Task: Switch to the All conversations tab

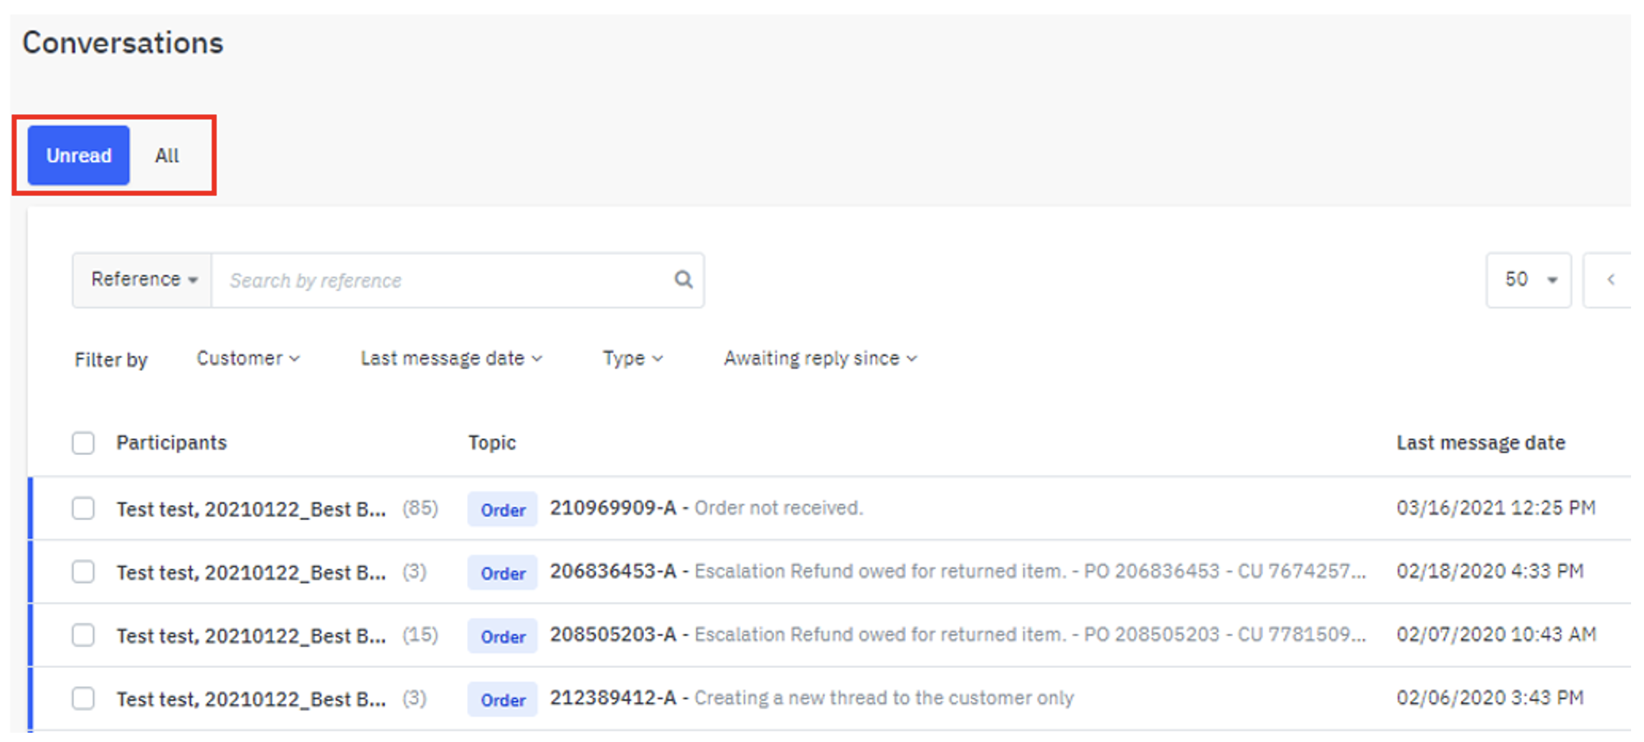Action: point(167,156)
